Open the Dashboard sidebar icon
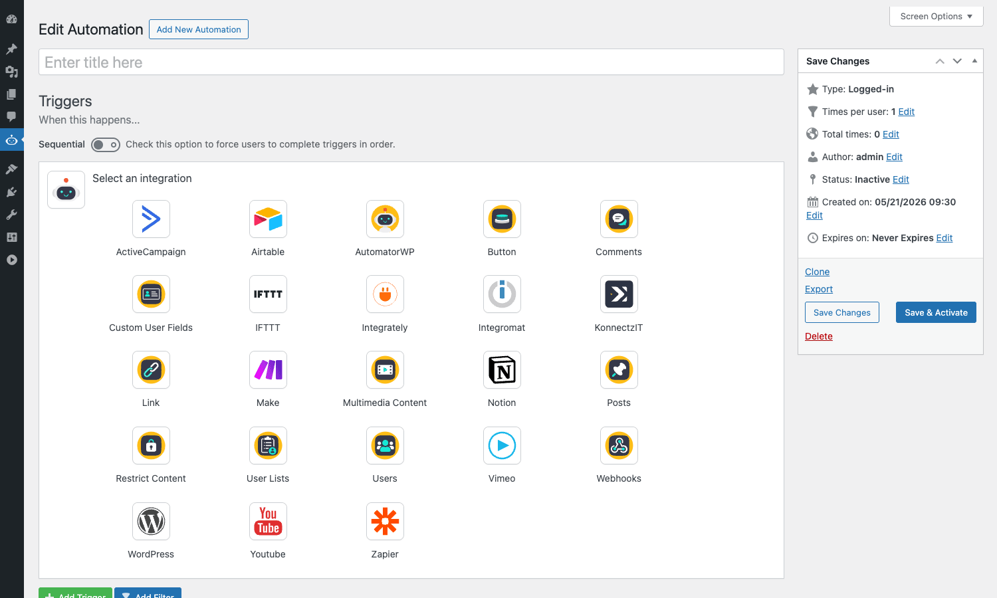This screenshot has width=997, height=598. point(11,19)
